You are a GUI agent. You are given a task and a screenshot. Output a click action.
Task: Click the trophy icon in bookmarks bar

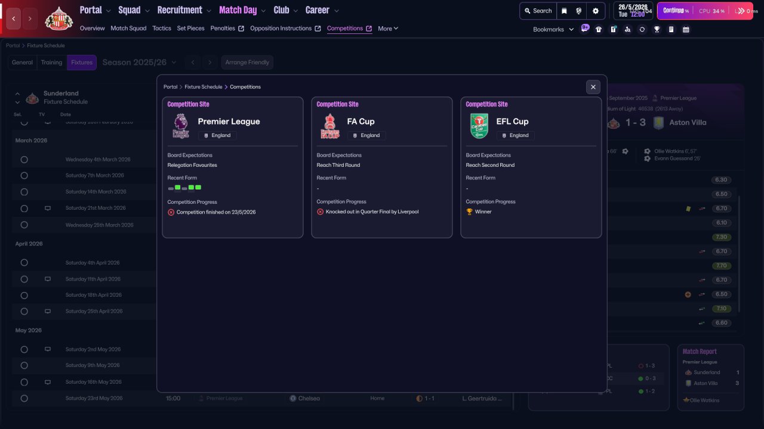click(657, 29)
